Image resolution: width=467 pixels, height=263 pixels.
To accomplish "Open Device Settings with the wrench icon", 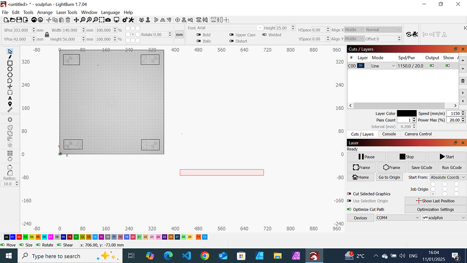I will (x=132, y=20).
